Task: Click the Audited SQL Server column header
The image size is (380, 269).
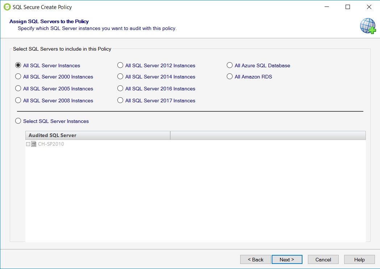Action: (97, 135)
